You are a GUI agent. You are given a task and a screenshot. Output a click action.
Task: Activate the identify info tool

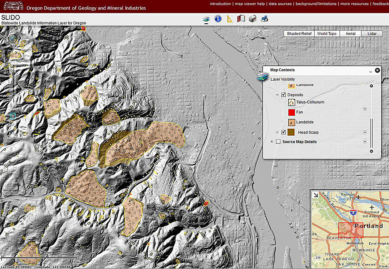(x=217, y=19)
